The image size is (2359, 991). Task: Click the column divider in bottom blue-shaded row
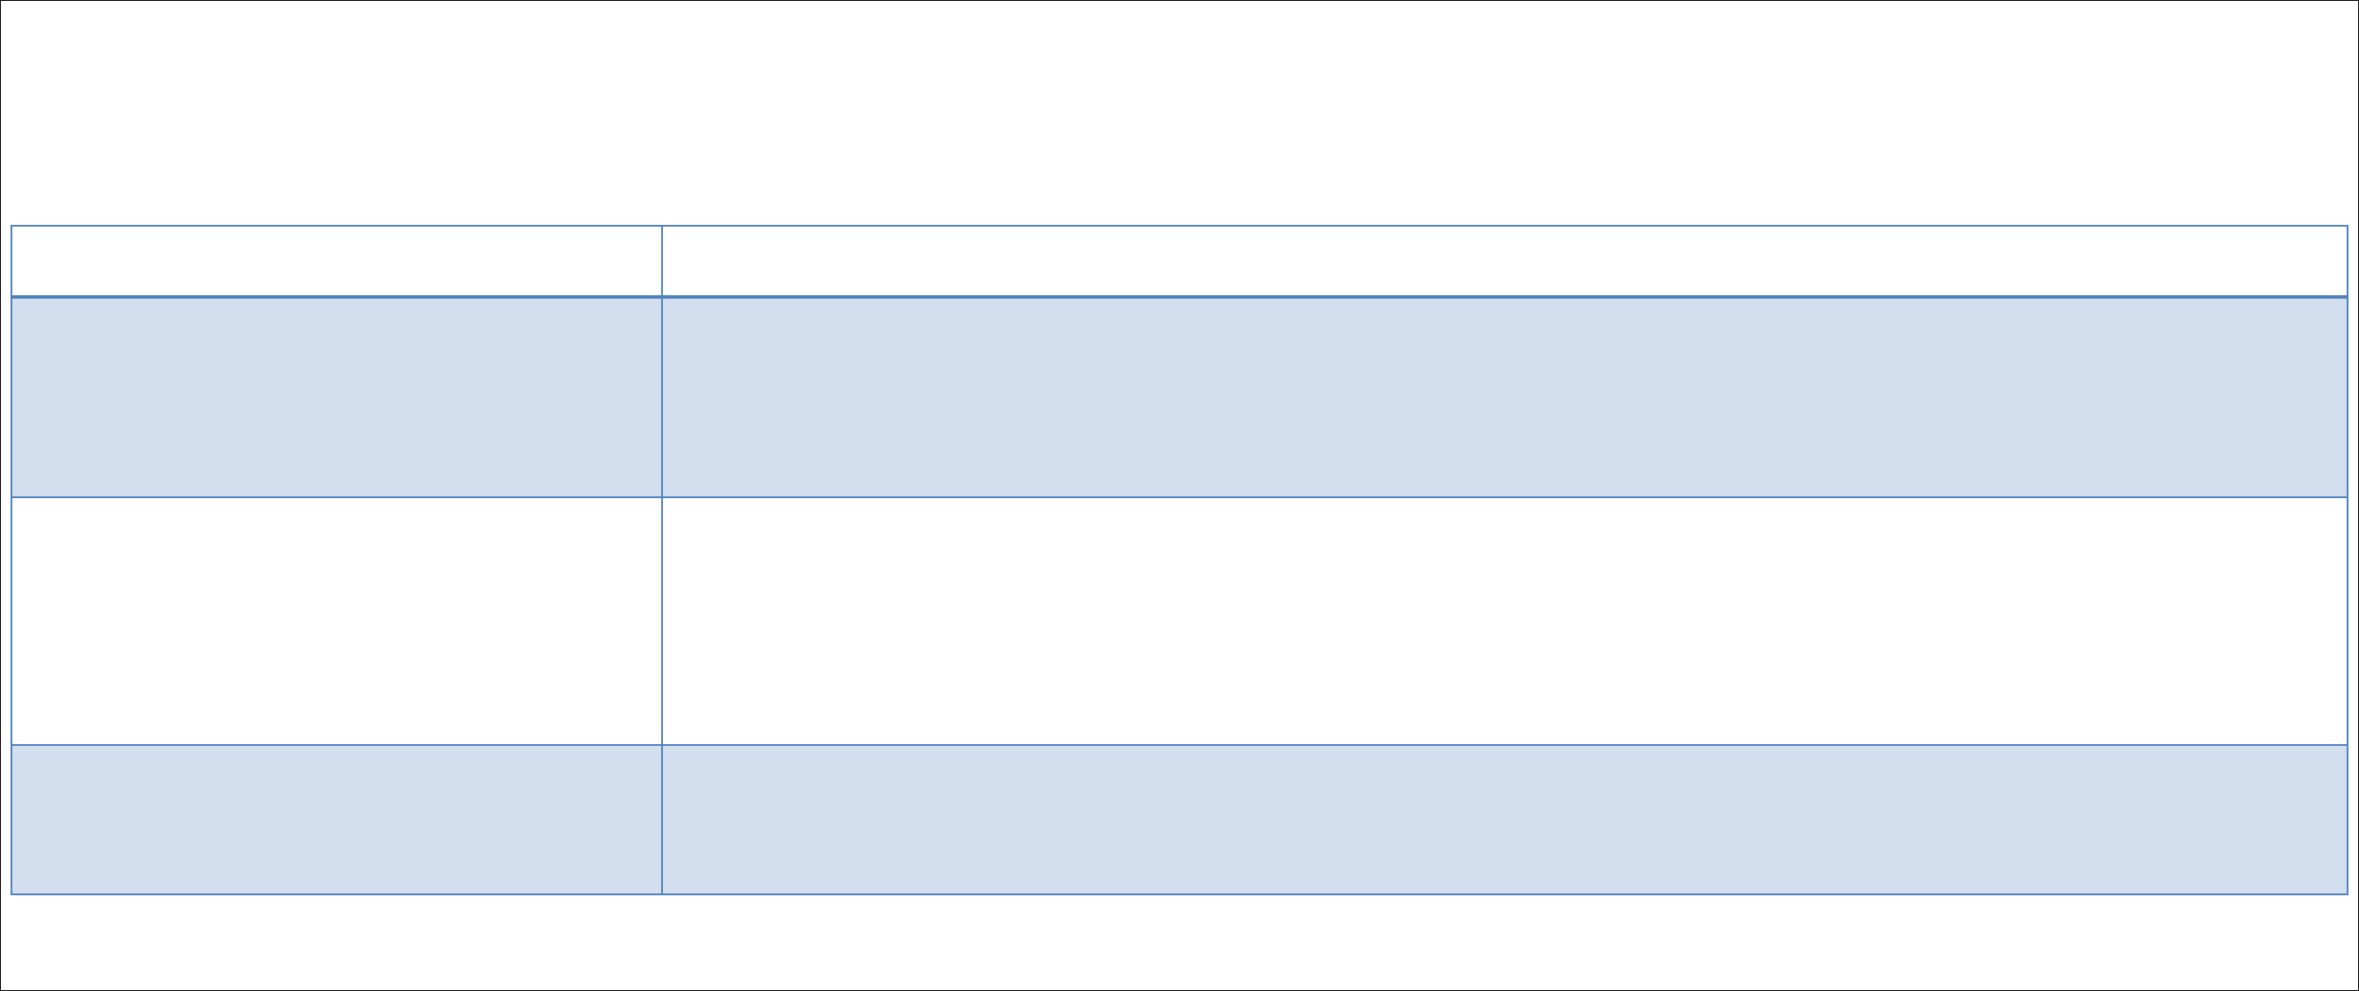point(662,819)
